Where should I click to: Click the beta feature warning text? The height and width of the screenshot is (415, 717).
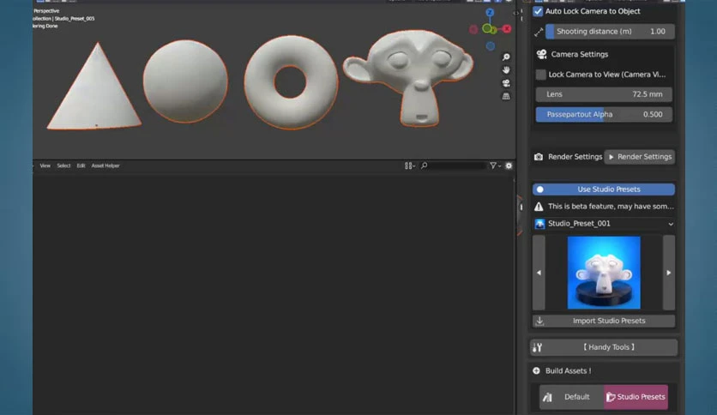tap(611, 207)
